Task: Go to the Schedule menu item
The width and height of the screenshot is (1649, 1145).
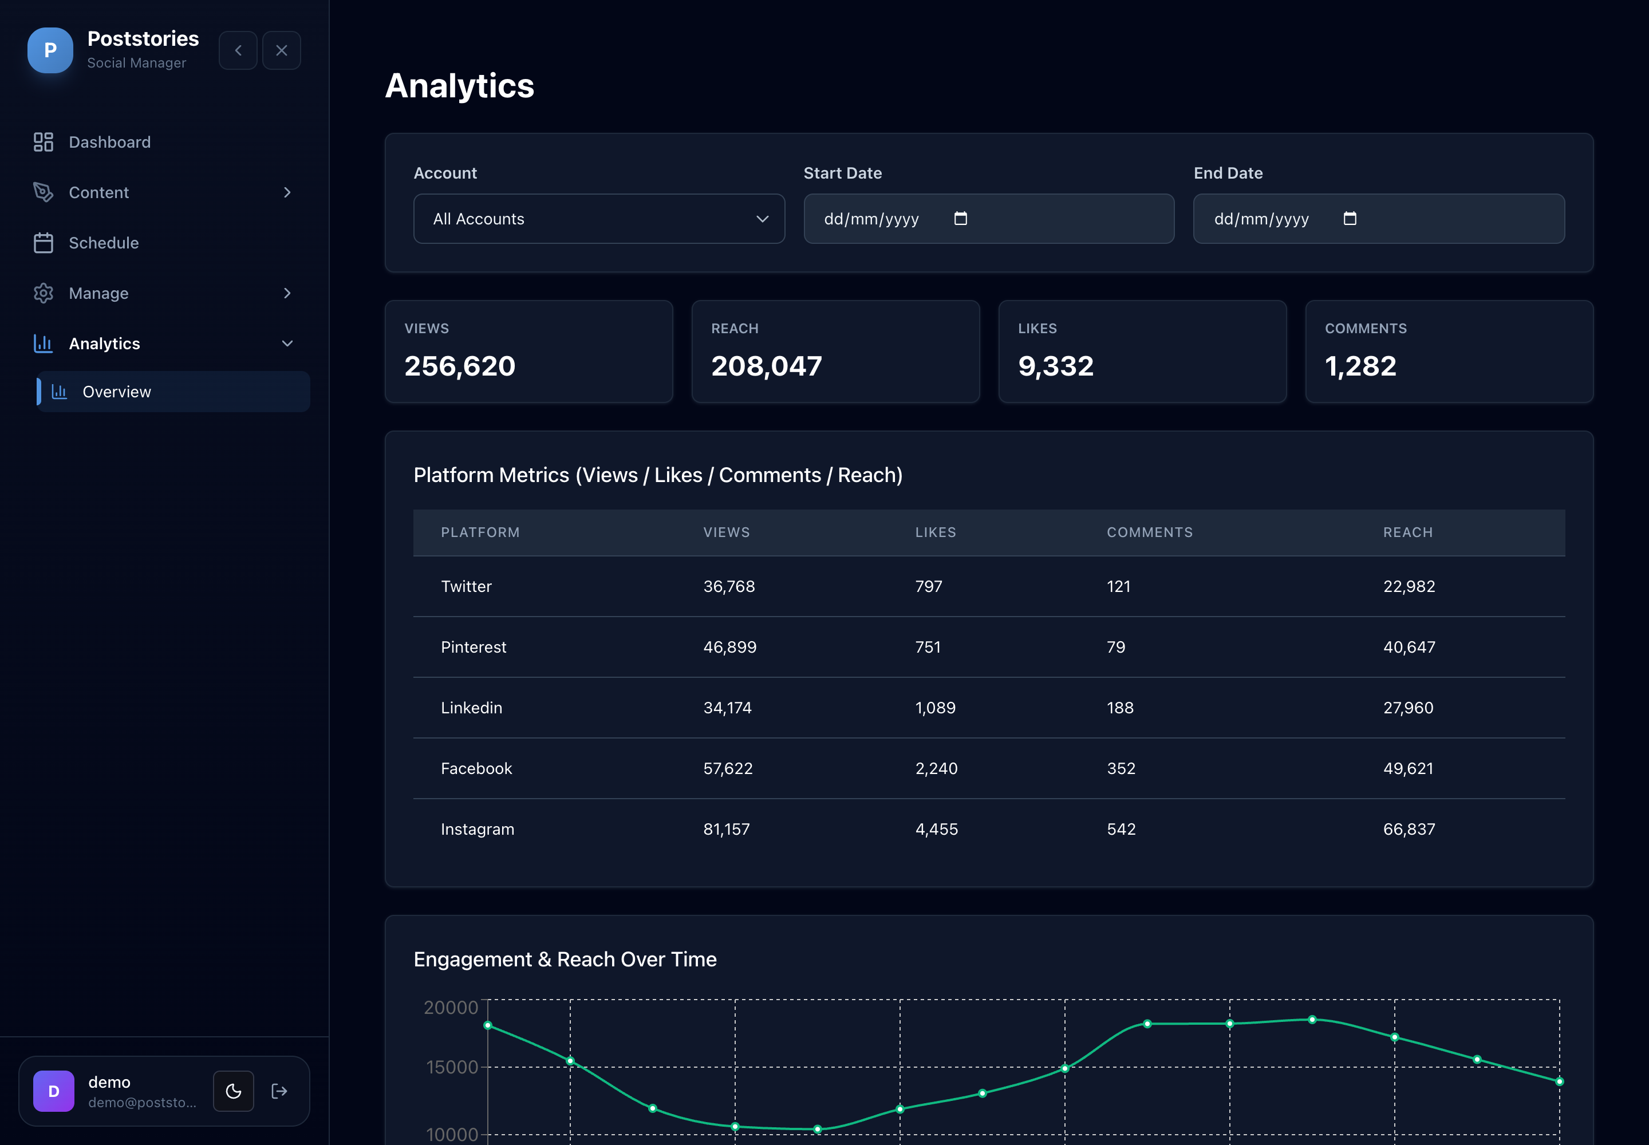Action: (x=165, y=243)
